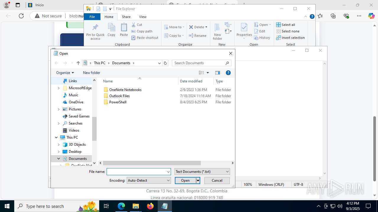Click the Open button's split arrow
This screenshot has width=378, height=212.
198,180
